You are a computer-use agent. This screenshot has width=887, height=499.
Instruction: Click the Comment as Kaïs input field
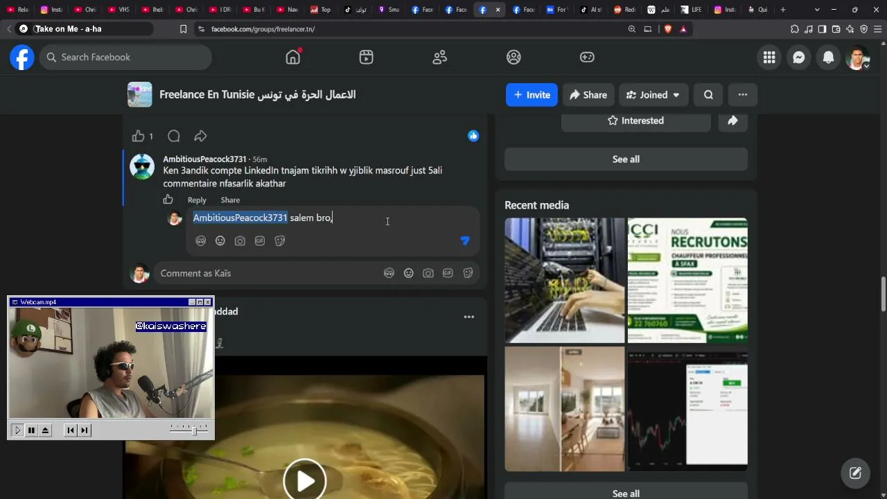coord(269,273)
